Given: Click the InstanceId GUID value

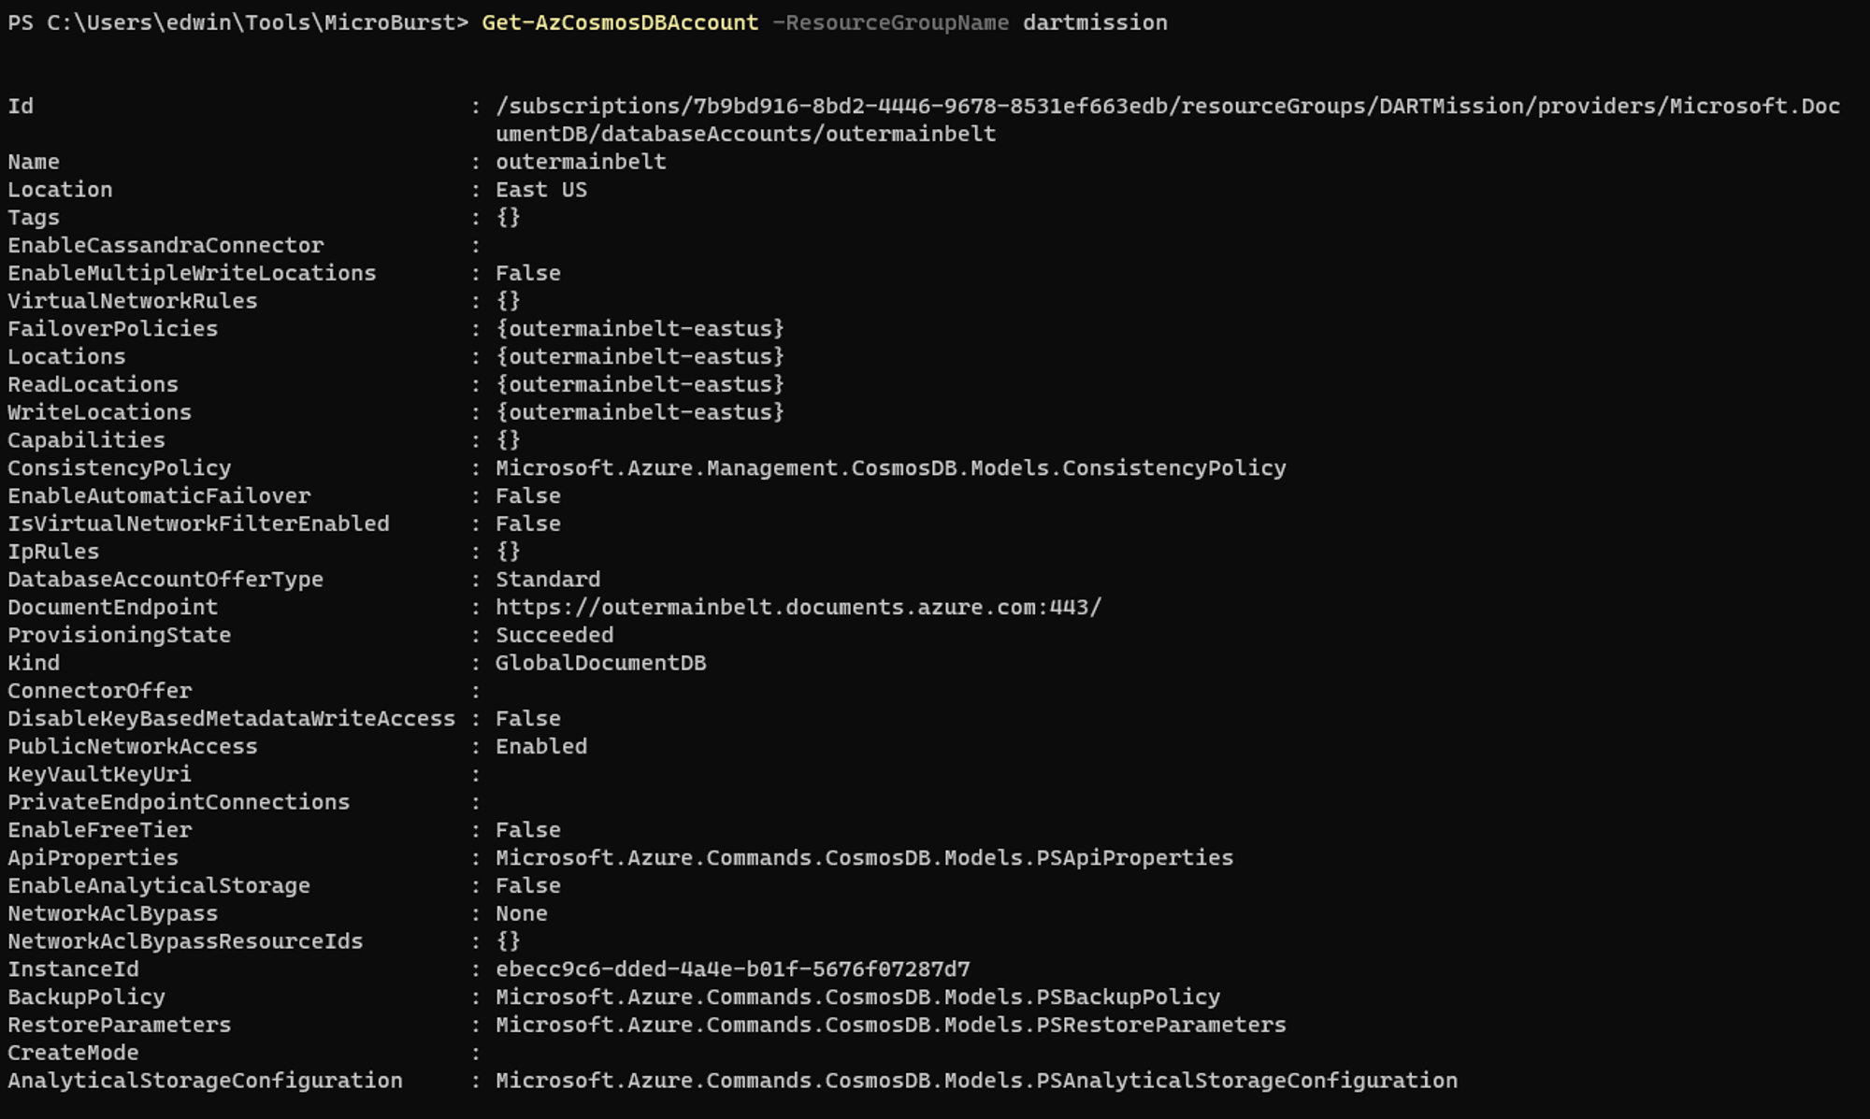Looking at the screenshot, I should pyautogui.click(x=732, y=969).
